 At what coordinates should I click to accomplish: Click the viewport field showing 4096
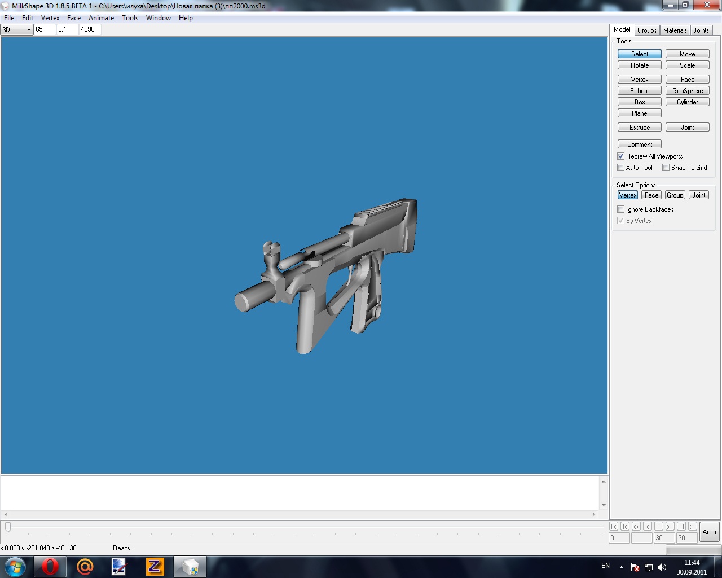pos(90,29)
